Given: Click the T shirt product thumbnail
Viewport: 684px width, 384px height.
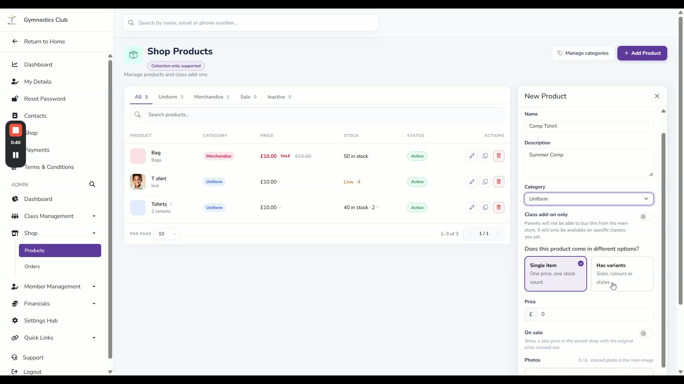Looking at the screenshot, I should tap(138, 182).
